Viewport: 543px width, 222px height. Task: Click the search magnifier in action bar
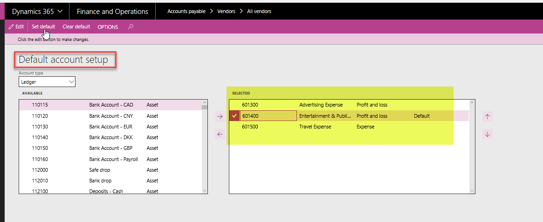(131, 27)
